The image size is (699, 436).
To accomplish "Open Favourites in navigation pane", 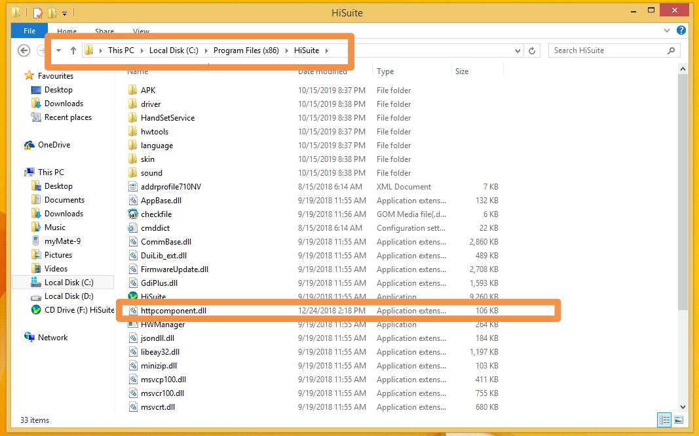I will [55, 76].
